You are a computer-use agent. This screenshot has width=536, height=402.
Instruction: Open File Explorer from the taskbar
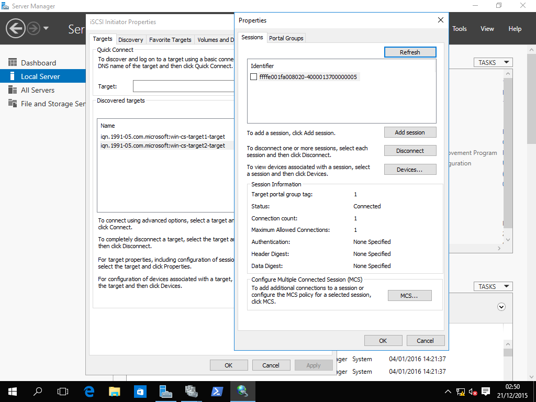point(114,391)
